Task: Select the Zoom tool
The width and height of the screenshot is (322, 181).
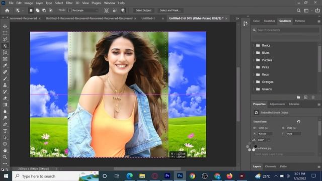Action: [5, 157]
